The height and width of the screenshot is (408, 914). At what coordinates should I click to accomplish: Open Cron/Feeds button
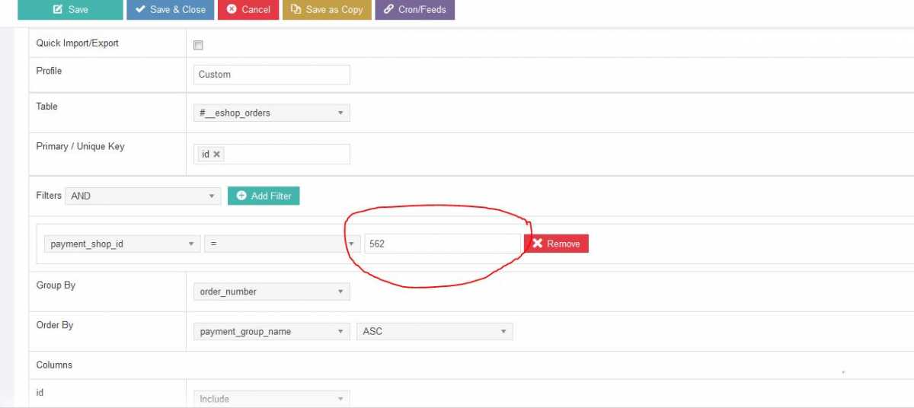click(415, 9)
